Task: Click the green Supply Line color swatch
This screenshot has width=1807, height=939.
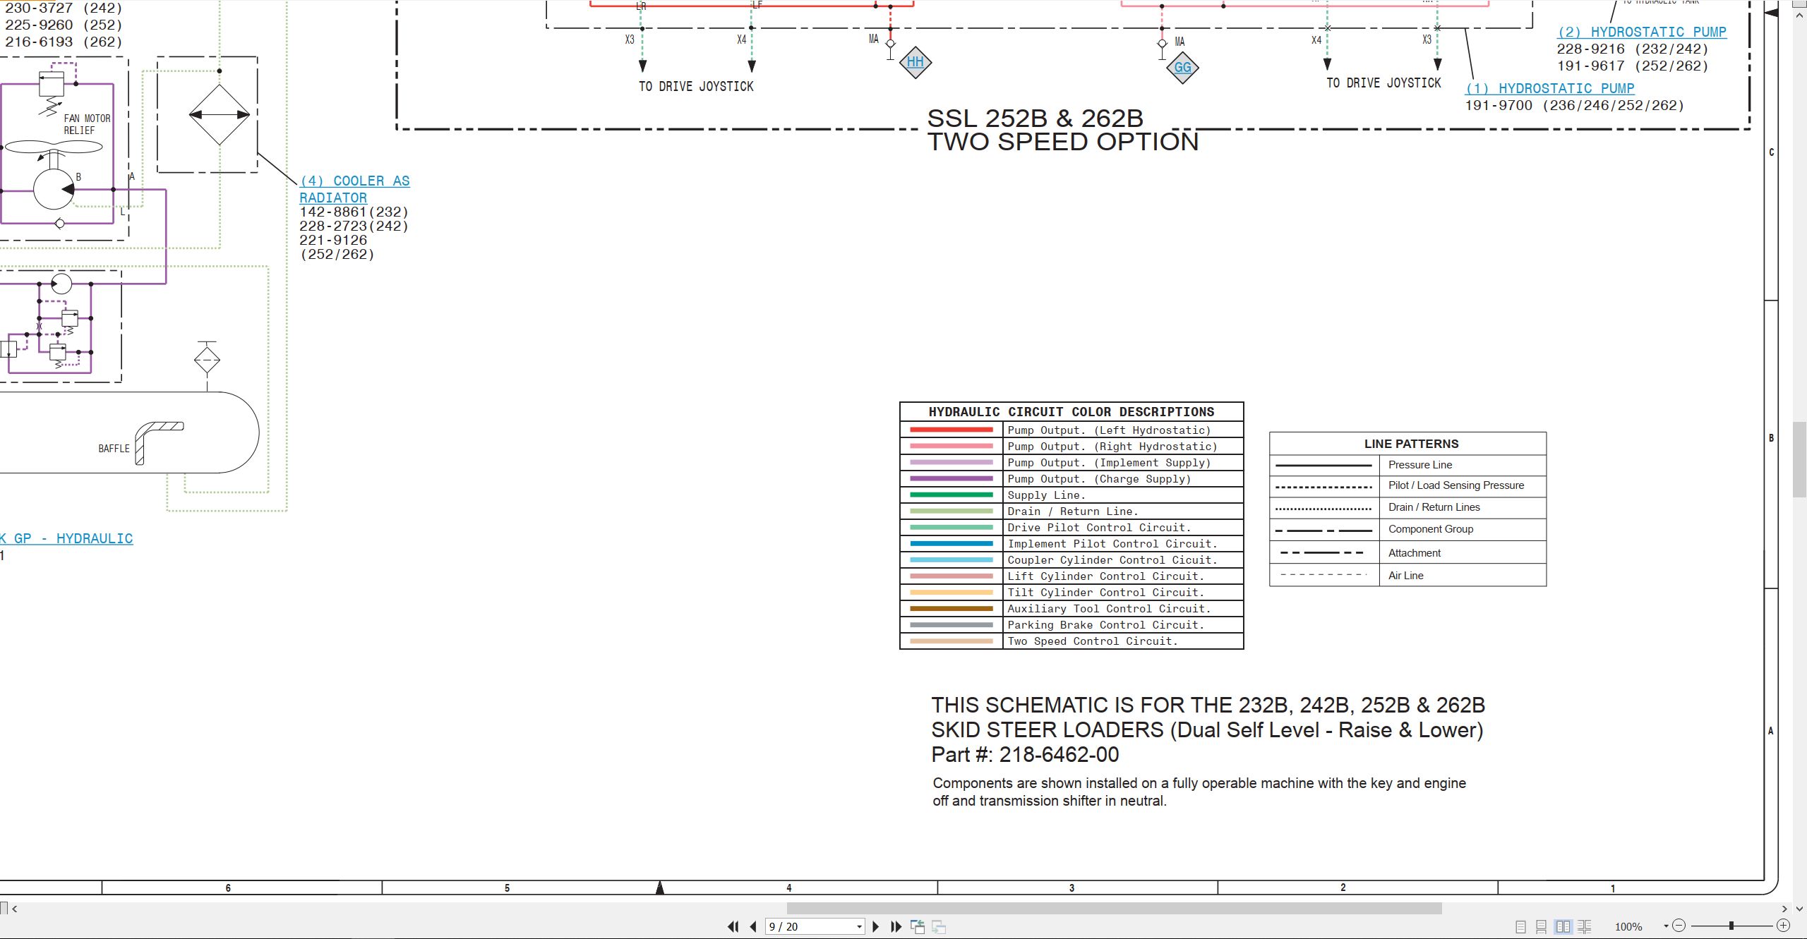Action: pyautogui.click(x=951, y=495)
